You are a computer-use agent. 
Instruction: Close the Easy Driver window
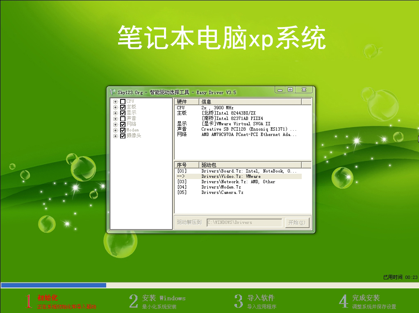pyautogui.click(x=304, y=90)
